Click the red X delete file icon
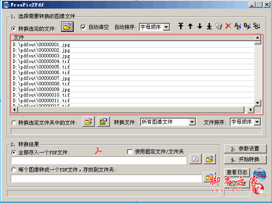272x203 pixels. coord(228,27)
